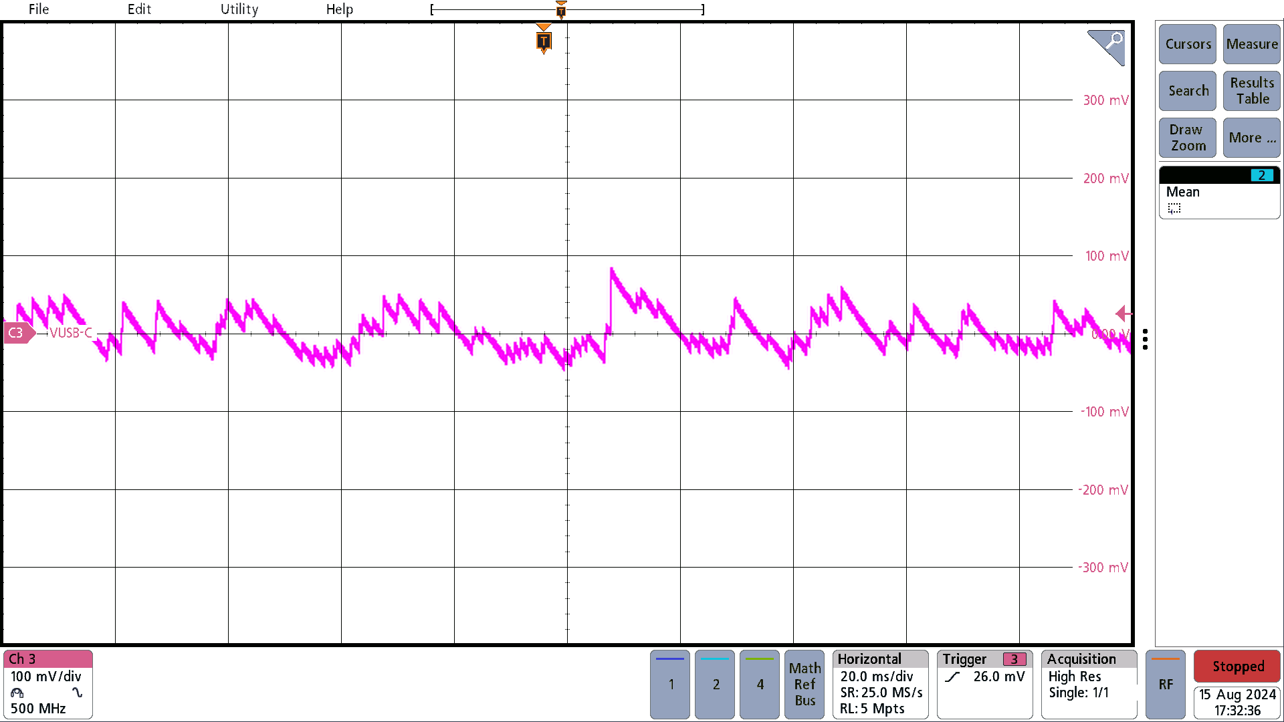Click the 20.0 ms/div timebase value
This screenshot has height=722, width=1284.
(876, 677)
